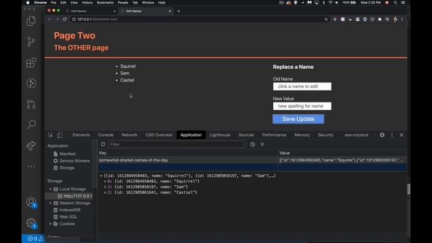Open Security tab
The height and width of the screenshot is (243, 432).
click(x=325, y=135)
